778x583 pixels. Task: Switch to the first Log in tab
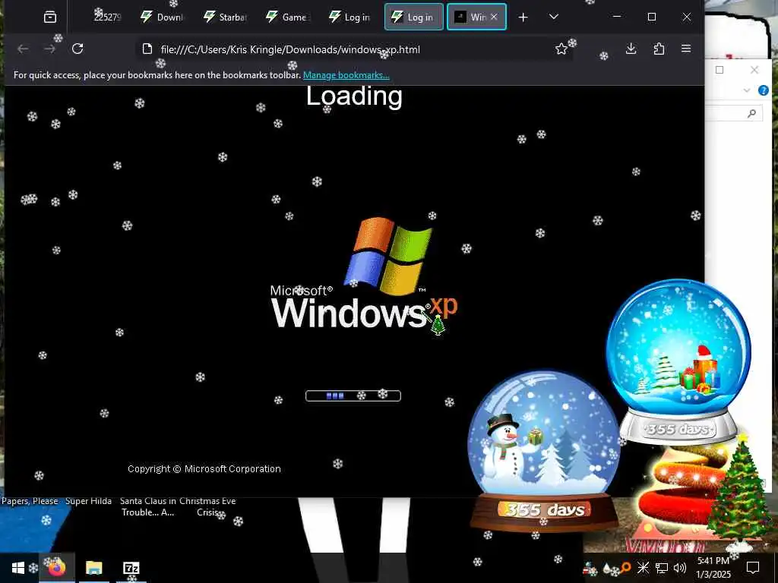point(350,17)
